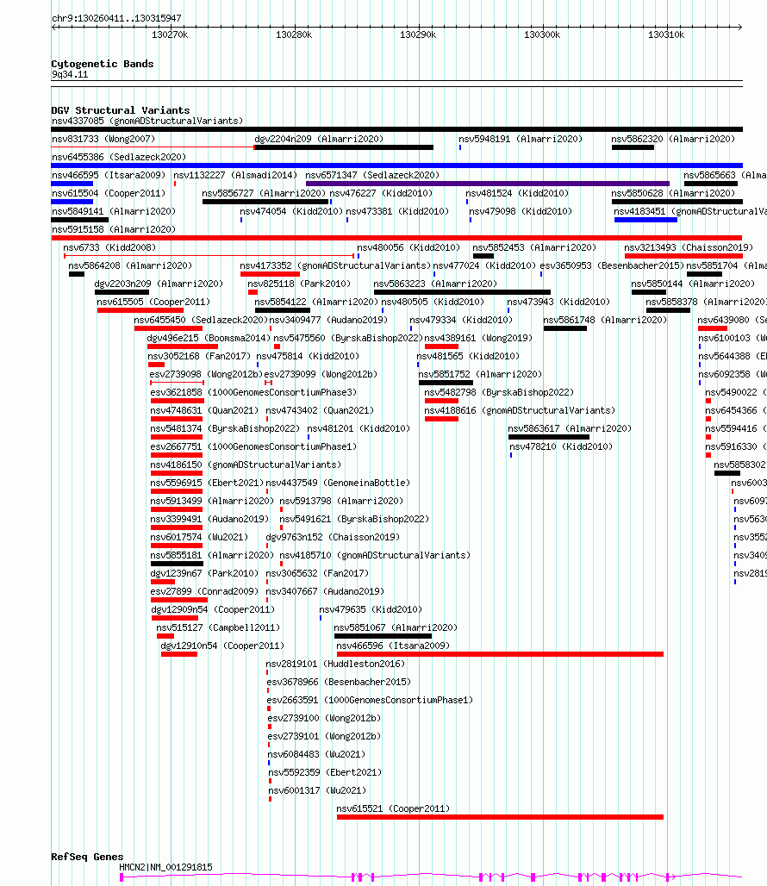Open esv2739098 (Wong2012b) variant
The image size is (767, 886).
206,374
